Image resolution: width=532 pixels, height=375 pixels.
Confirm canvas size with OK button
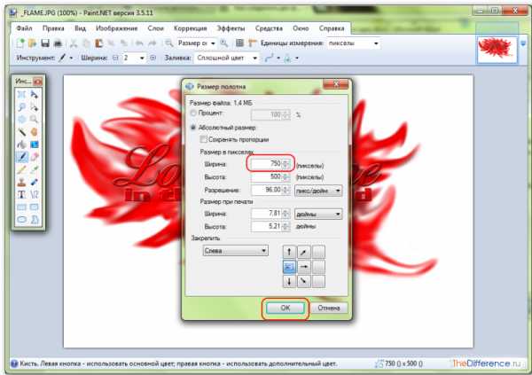coord(286,308)
